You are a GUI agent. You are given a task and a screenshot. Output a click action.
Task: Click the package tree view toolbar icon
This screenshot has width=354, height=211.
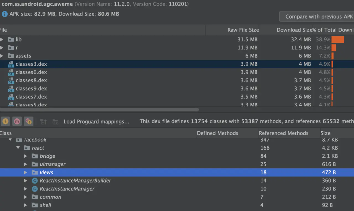43,121
